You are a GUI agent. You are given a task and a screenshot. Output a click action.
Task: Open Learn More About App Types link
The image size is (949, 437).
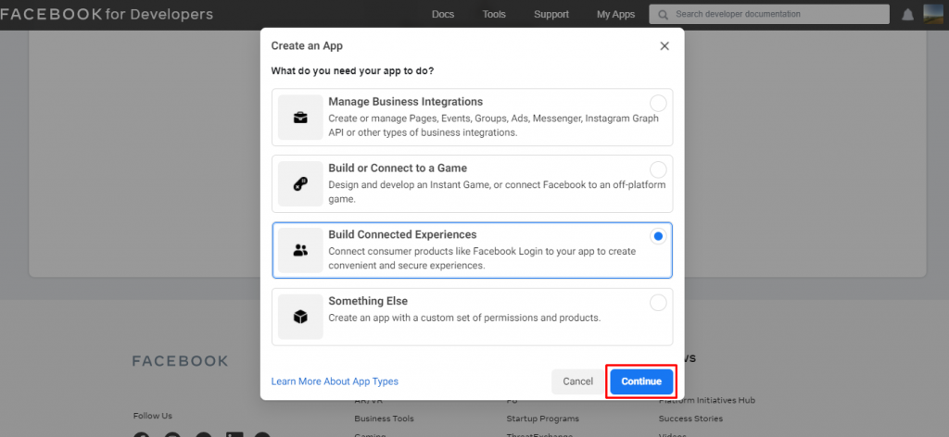click(x=335, y=381)
